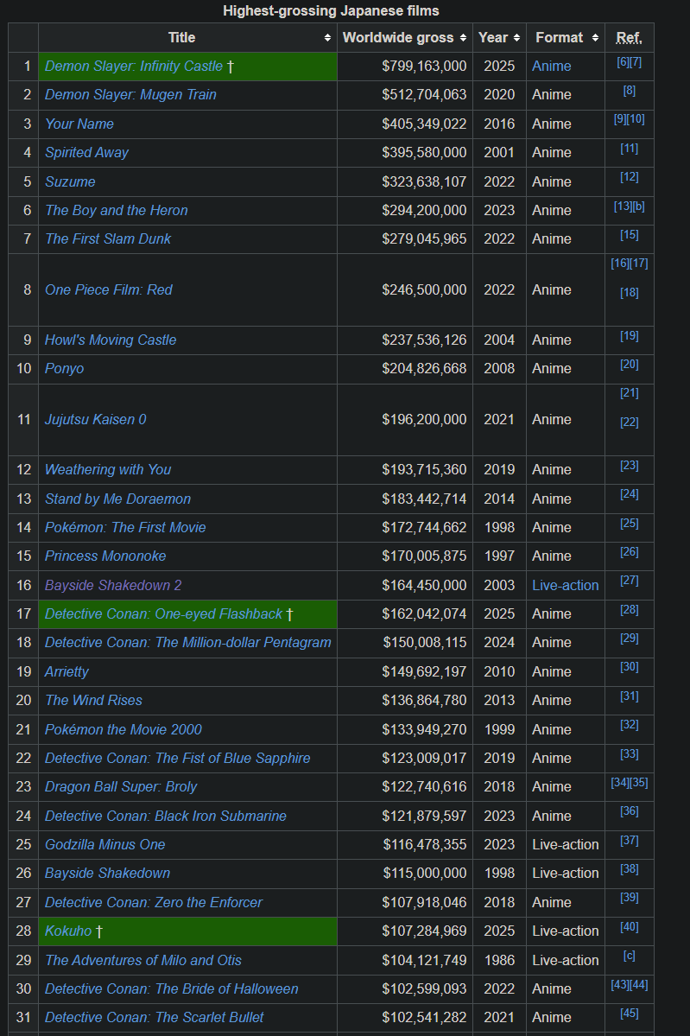Open Your Name film link

click(79, 124)
